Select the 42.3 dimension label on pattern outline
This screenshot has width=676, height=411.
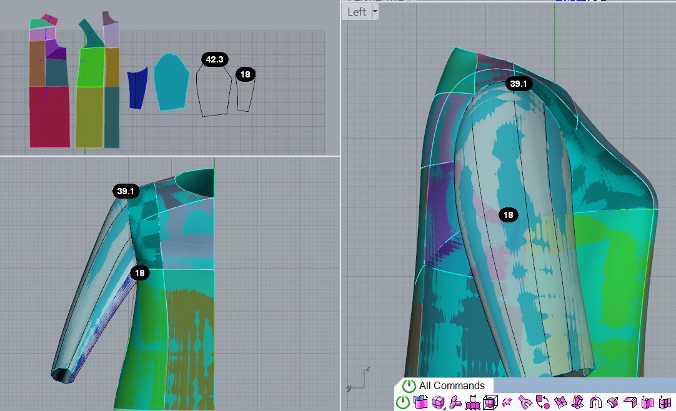click(x=215, y=59)
